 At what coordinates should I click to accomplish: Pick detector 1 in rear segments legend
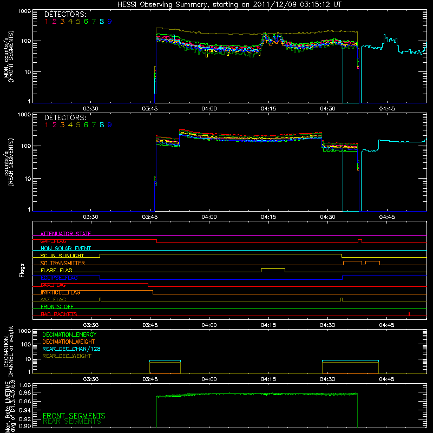(47, 125)
